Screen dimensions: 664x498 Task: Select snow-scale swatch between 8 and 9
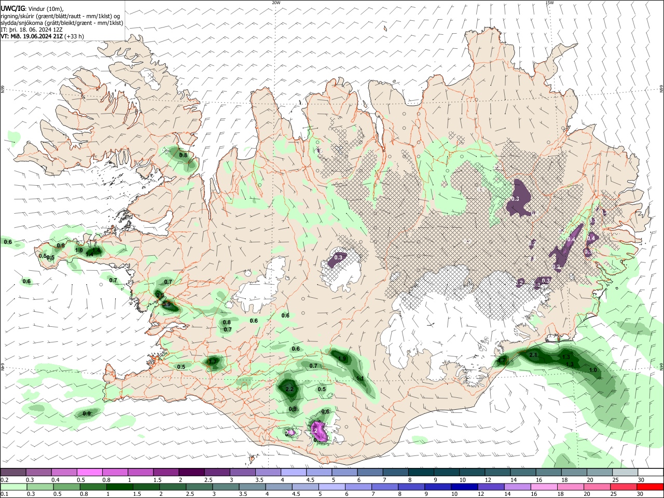tap(420, 472)
